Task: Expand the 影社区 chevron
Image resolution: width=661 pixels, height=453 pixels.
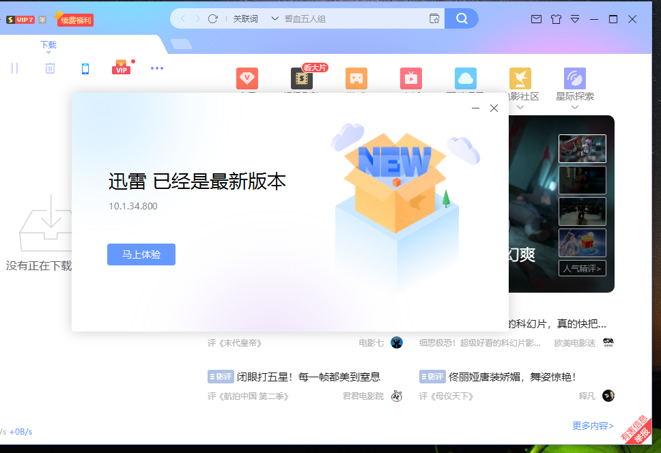Action: point(519,106)
